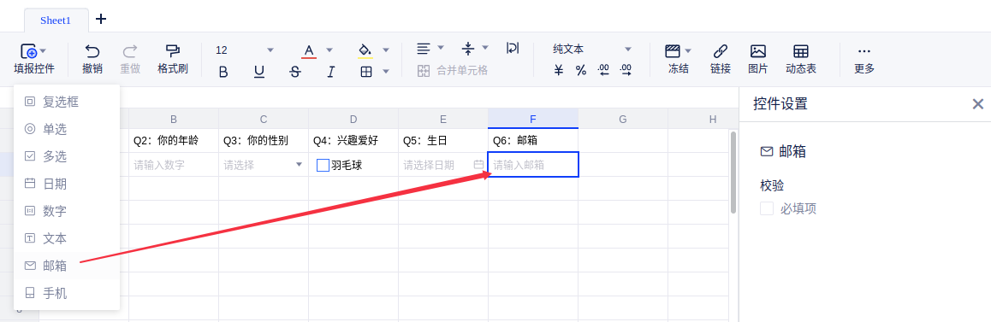The image size is (991, 322).
Task: Switch to the Sheet1 tab
Action: pos(56,20)
